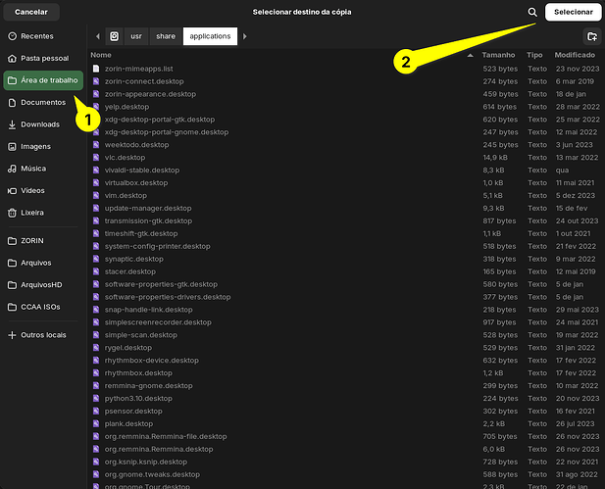Viewport: 605px width, 489px height.
Task: Open Downloads in the sidebar
Action: (x=40, y=124)
